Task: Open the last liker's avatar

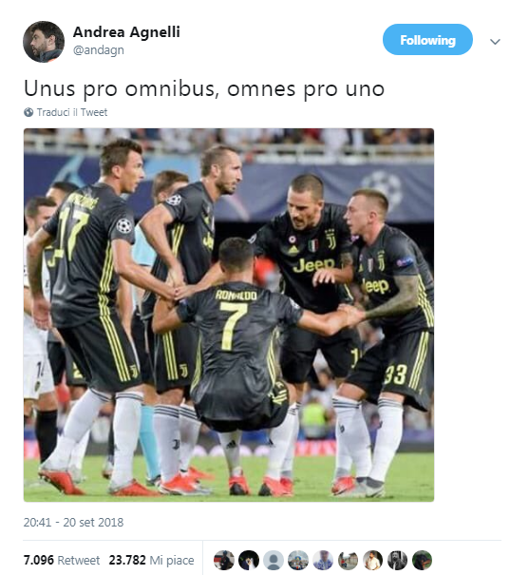Action: coord(422,560)
